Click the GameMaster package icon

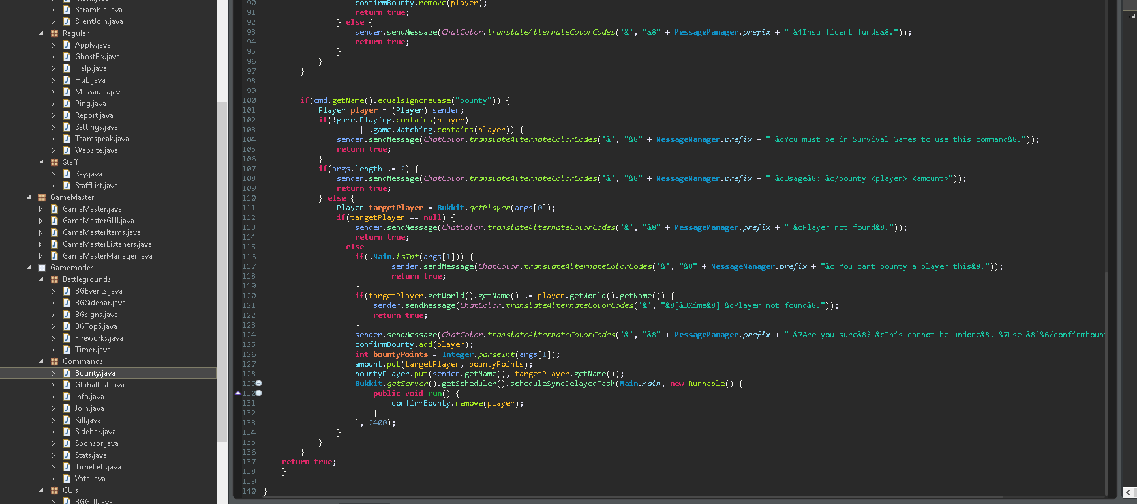42,197
